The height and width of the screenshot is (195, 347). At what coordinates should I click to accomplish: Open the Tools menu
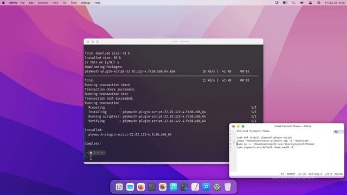coord(74,3)
